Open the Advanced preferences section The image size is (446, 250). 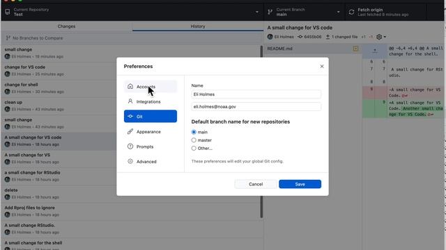pos(151,161)
